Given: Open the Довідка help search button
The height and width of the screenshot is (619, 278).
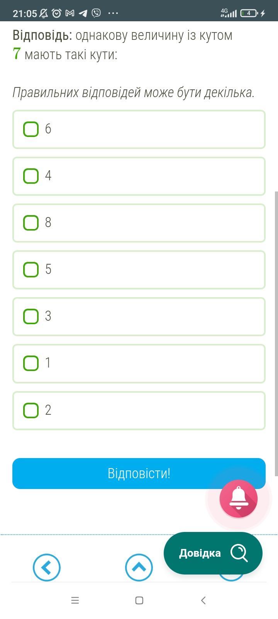Looking at the screenshot, I should click(213, 553).
